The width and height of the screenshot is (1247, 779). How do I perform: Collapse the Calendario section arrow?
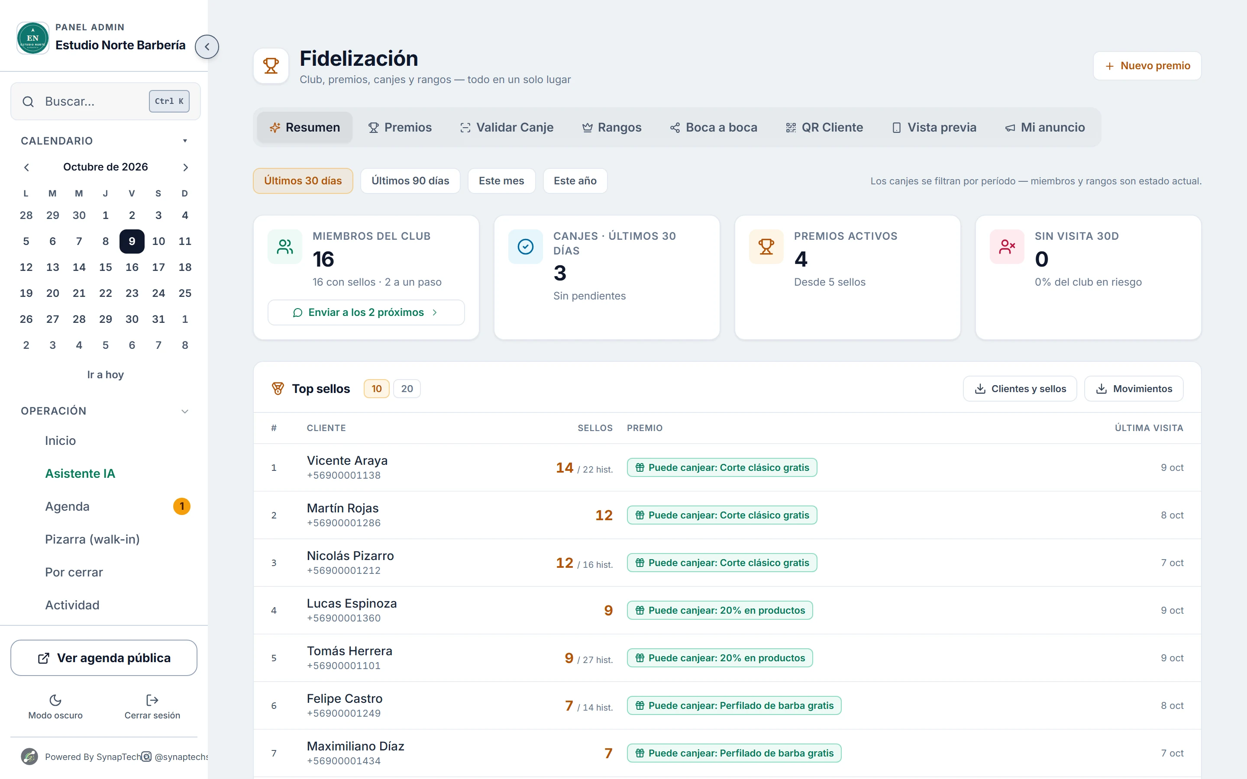coord(185,141)
